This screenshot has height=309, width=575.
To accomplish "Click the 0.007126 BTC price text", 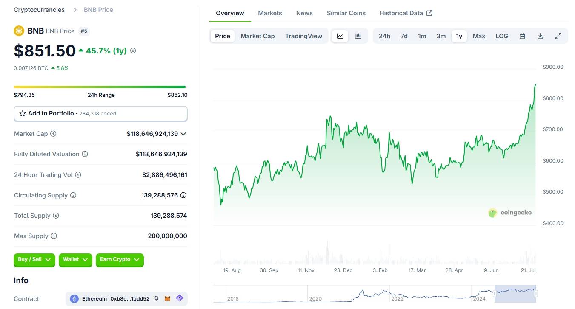I will (31, 68).
